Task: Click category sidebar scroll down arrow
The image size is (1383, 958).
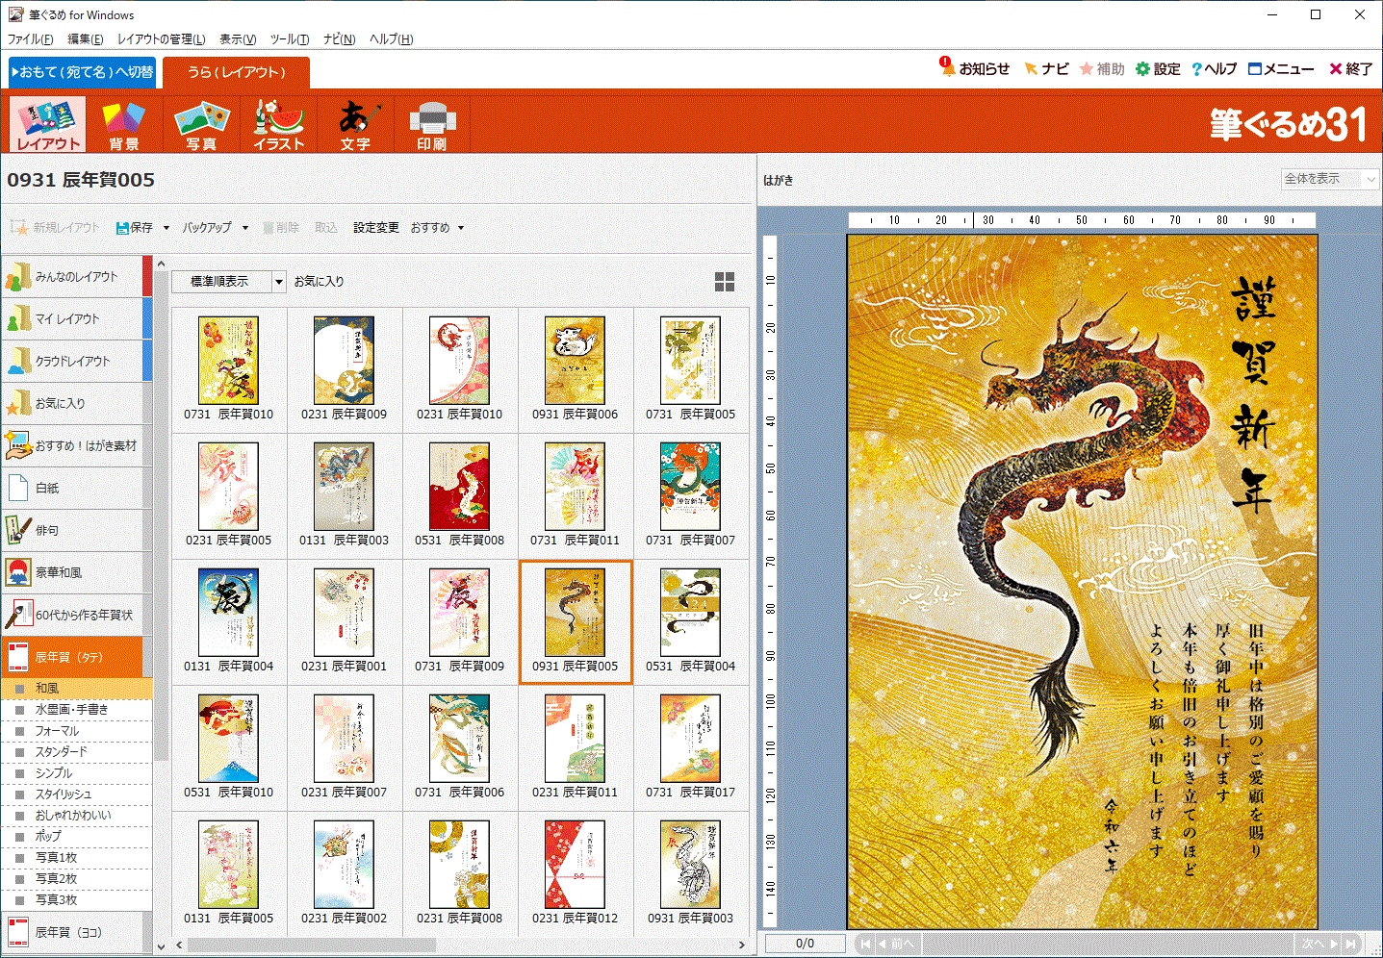Action: pos(161,946)
